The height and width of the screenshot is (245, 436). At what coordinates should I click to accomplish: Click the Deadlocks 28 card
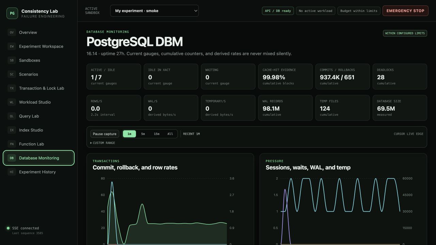[400, 77]
